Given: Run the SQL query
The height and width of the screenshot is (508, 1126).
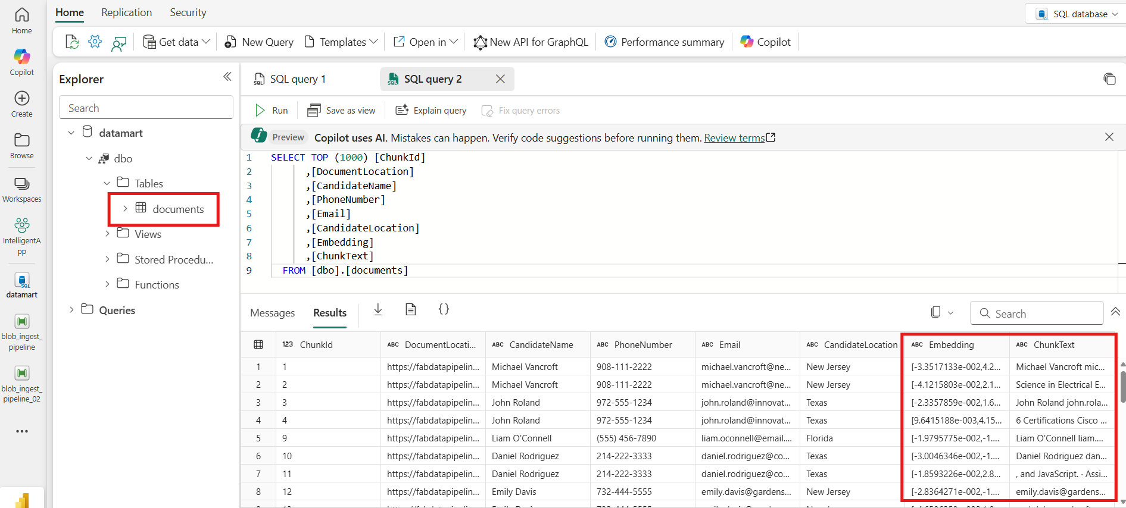Looking at the screenshot, I should click(272, 111).
